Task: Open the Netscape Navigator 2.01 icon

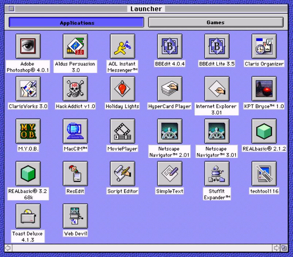Action: [170, 131]
